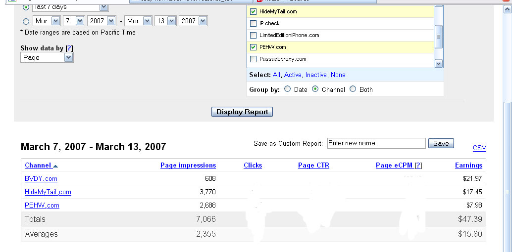Click the sort arrow beside Channel header

click(x=55, y=166)
